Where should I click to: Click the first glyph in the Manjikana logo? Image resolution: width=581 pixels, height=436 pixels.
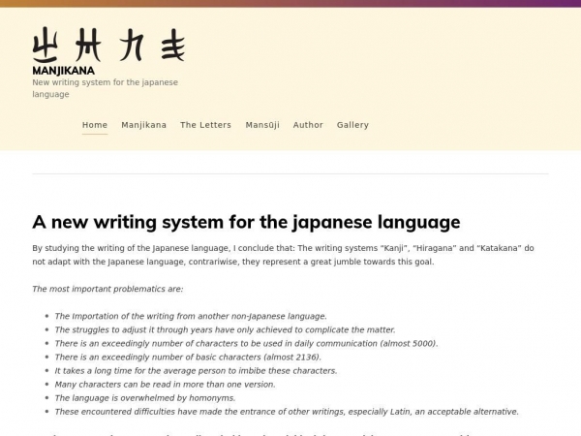(45, 45)
